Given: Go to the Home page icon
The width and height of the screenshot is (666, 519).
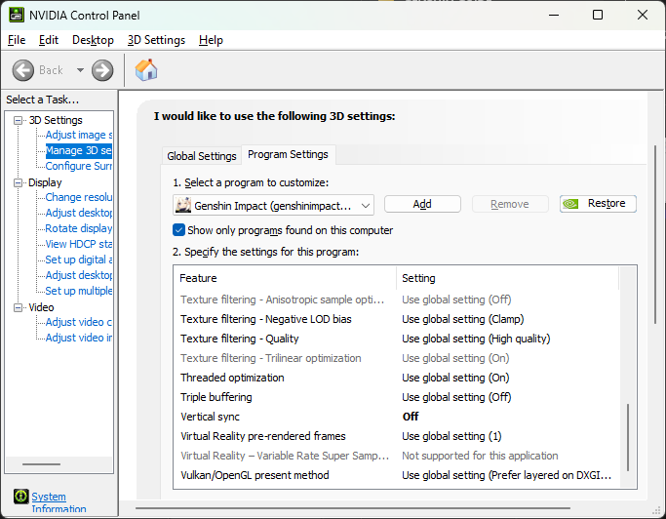Looking at the screenshot, I should click(146, 70).
